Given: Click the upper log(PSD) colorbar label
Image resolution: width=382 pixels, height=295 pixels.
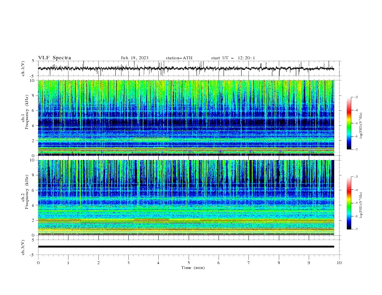Looking at the screenshot, I should coord(361,126).
